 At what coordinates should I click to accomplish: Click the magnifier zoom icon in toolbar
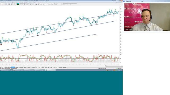coord(33,4)
